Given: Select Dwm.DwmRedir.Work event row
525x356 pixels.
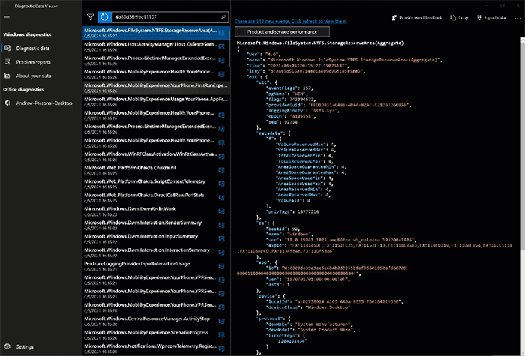Looking at the screenshot, I should click(156, 211).
